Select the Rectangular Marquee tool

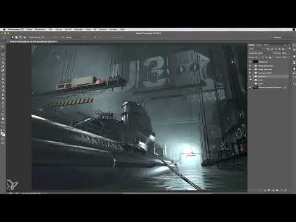3,51
